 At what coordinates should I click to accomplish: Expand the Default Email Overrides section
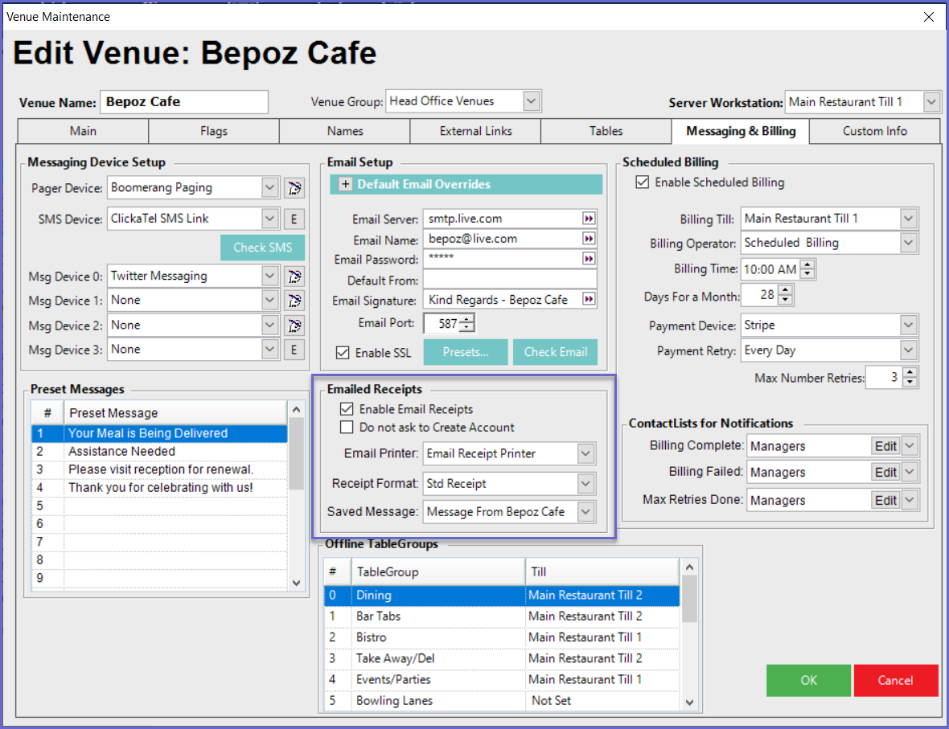(346, 185)
